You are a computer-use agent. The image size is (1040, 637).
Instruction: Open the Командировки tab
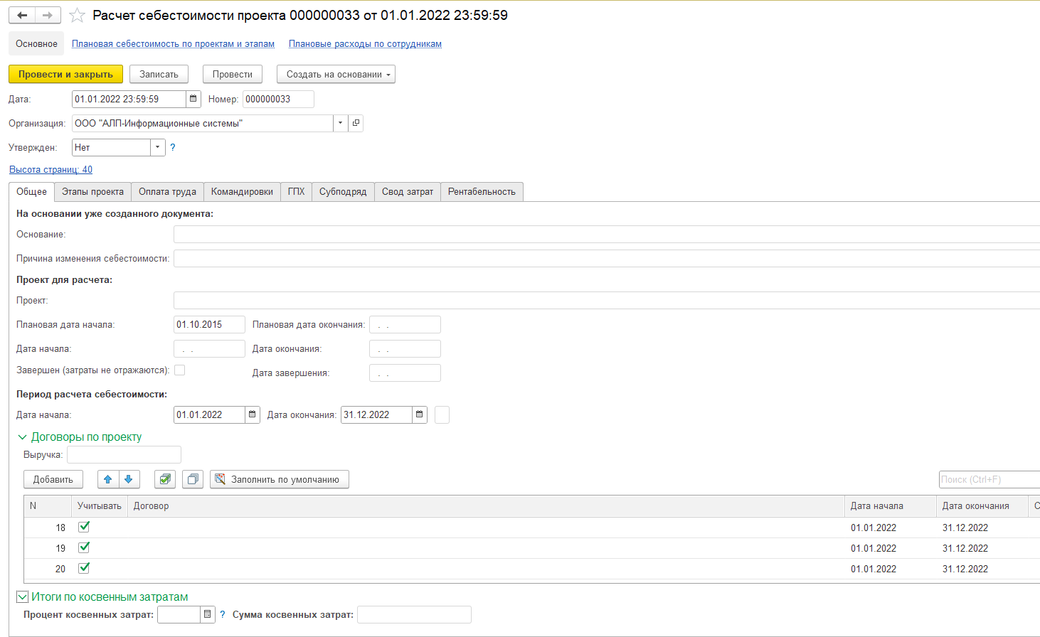[x=242, y=192]
